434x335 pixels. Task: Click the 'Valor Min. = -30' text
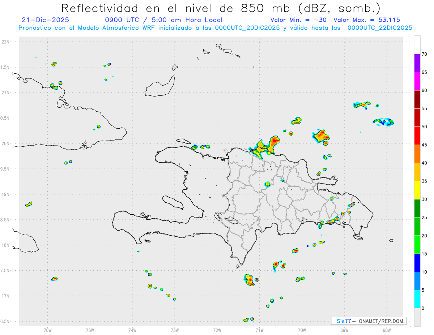[x=298, y=20]
